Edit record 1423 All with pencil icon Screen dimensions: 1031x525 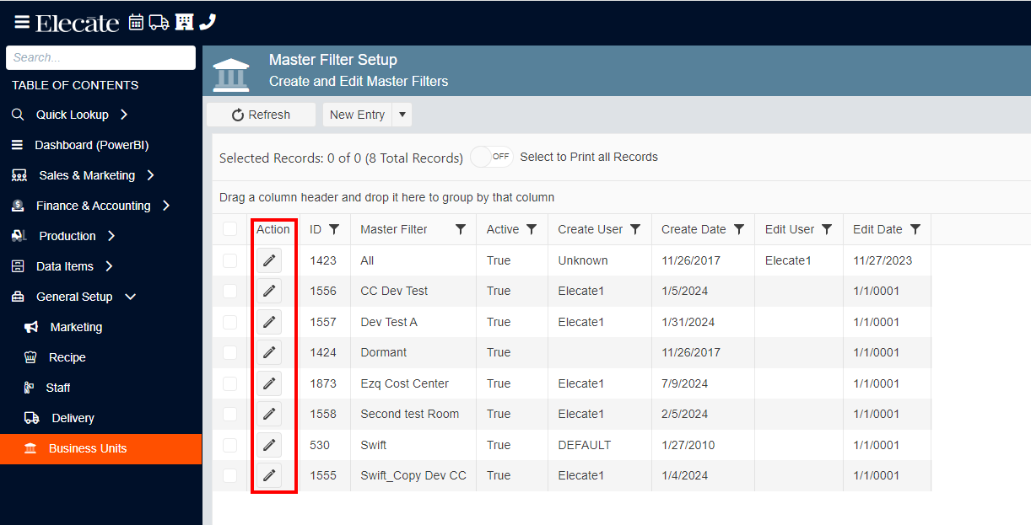click(x=269, y=260)
